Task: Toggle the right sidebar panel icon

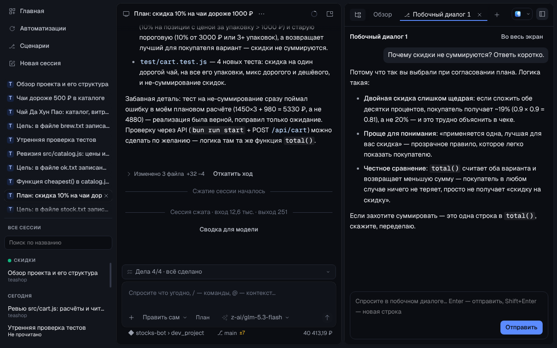Action: 542,14
